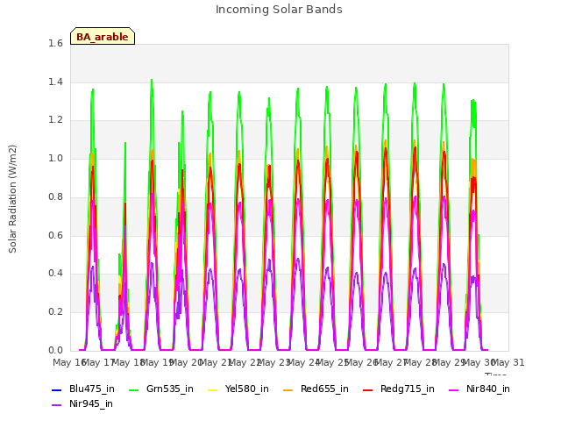Click the Redg715_in legend label
This screenshot has height=421, width=561.
pos(407,389)
